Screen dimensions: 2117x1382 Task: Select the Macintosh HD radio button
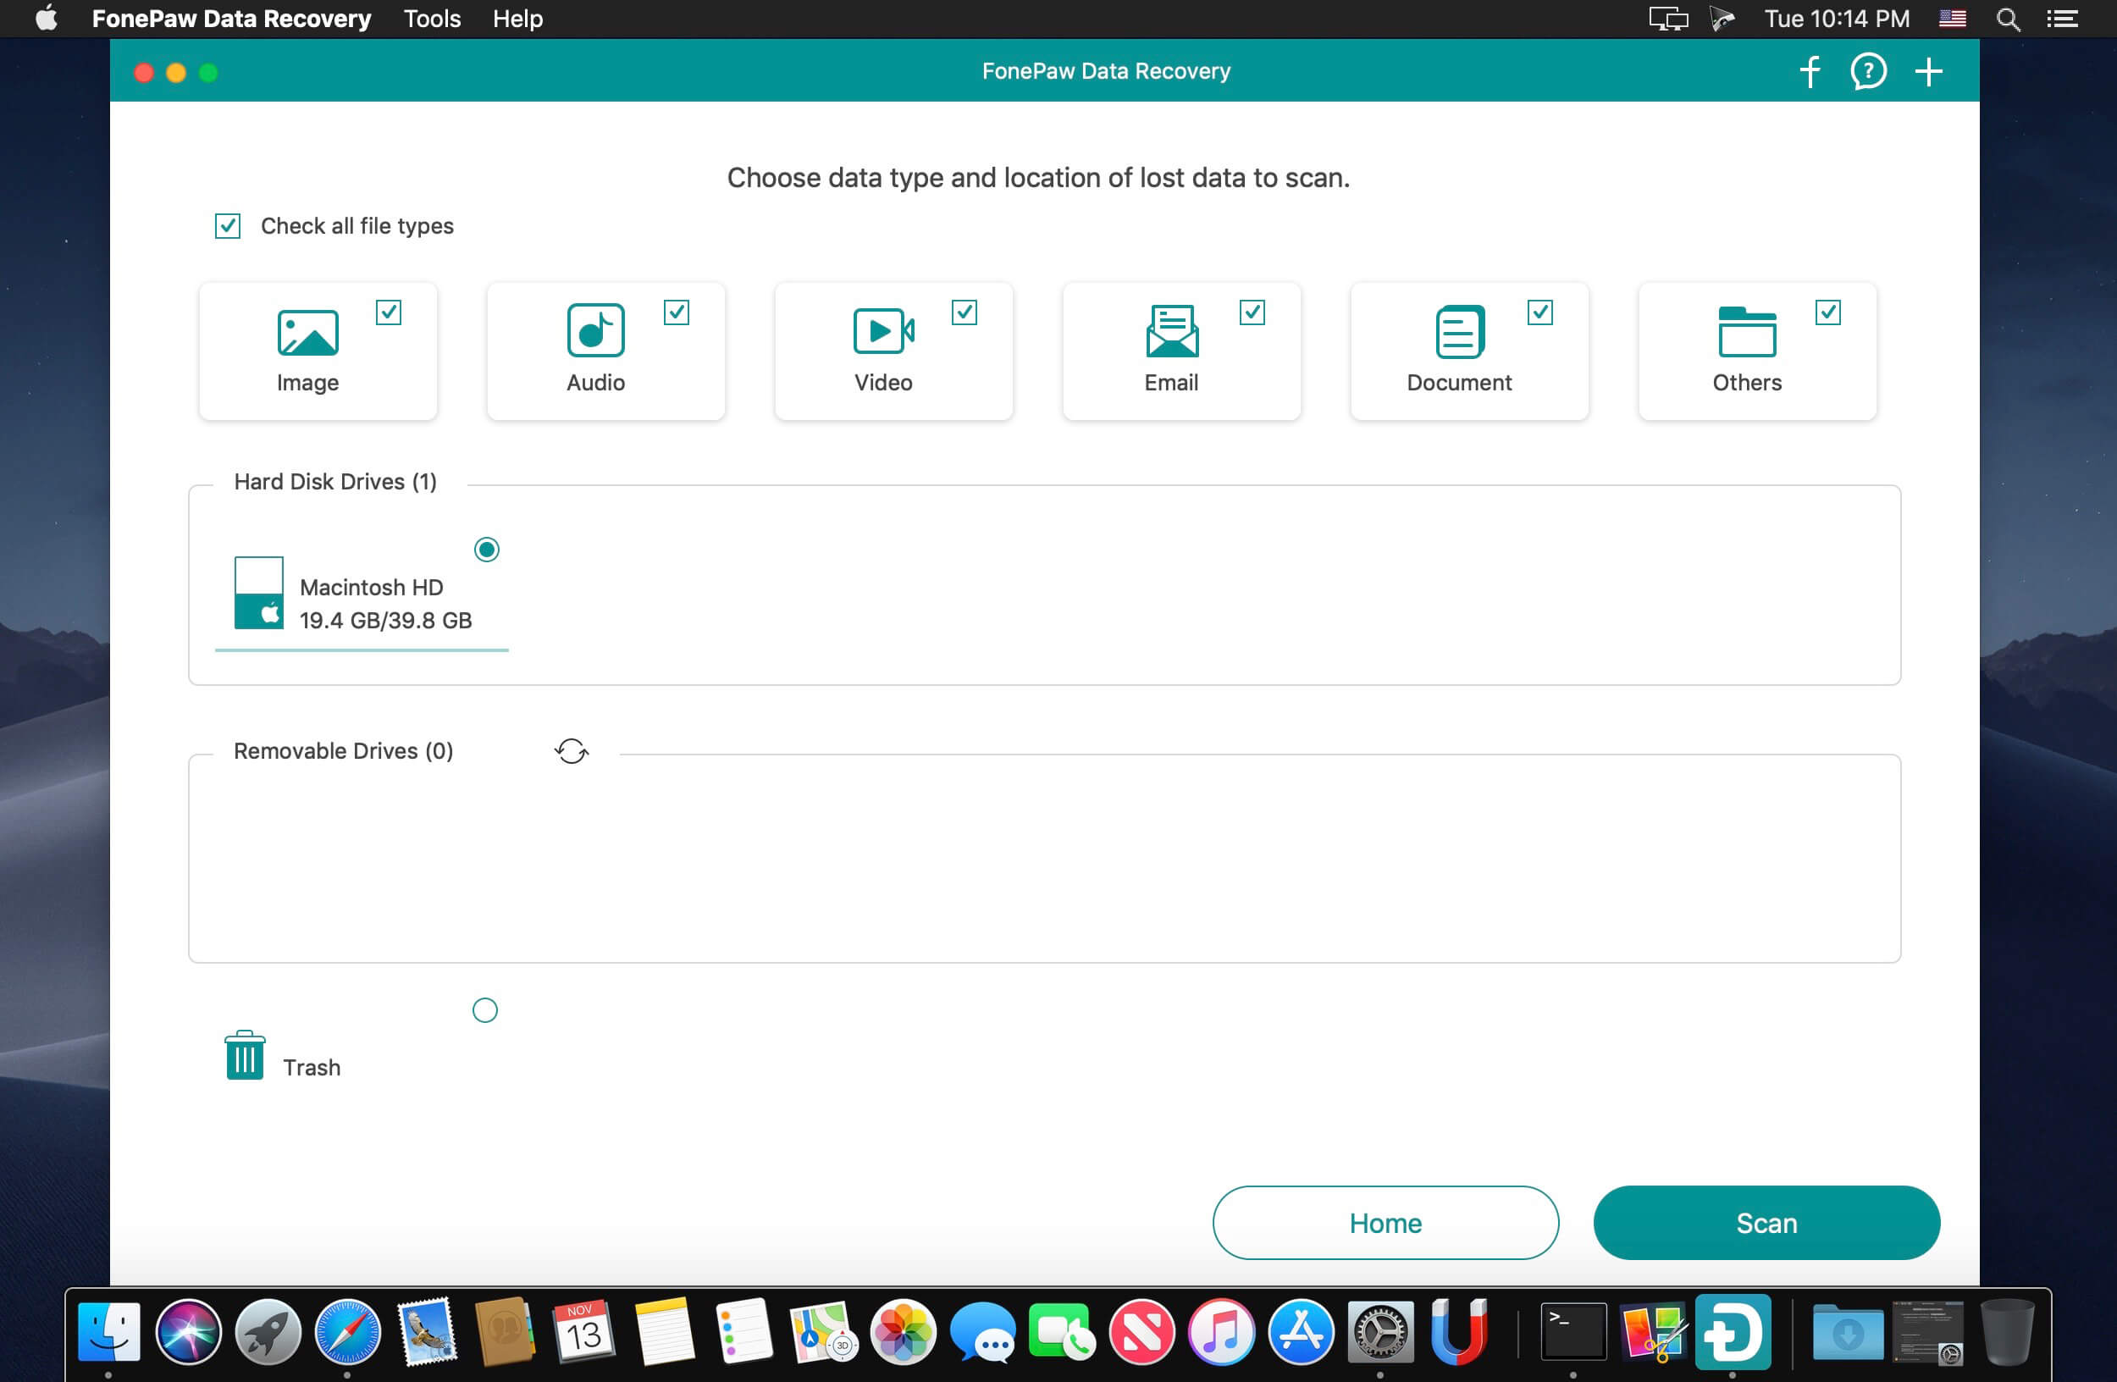487,550
